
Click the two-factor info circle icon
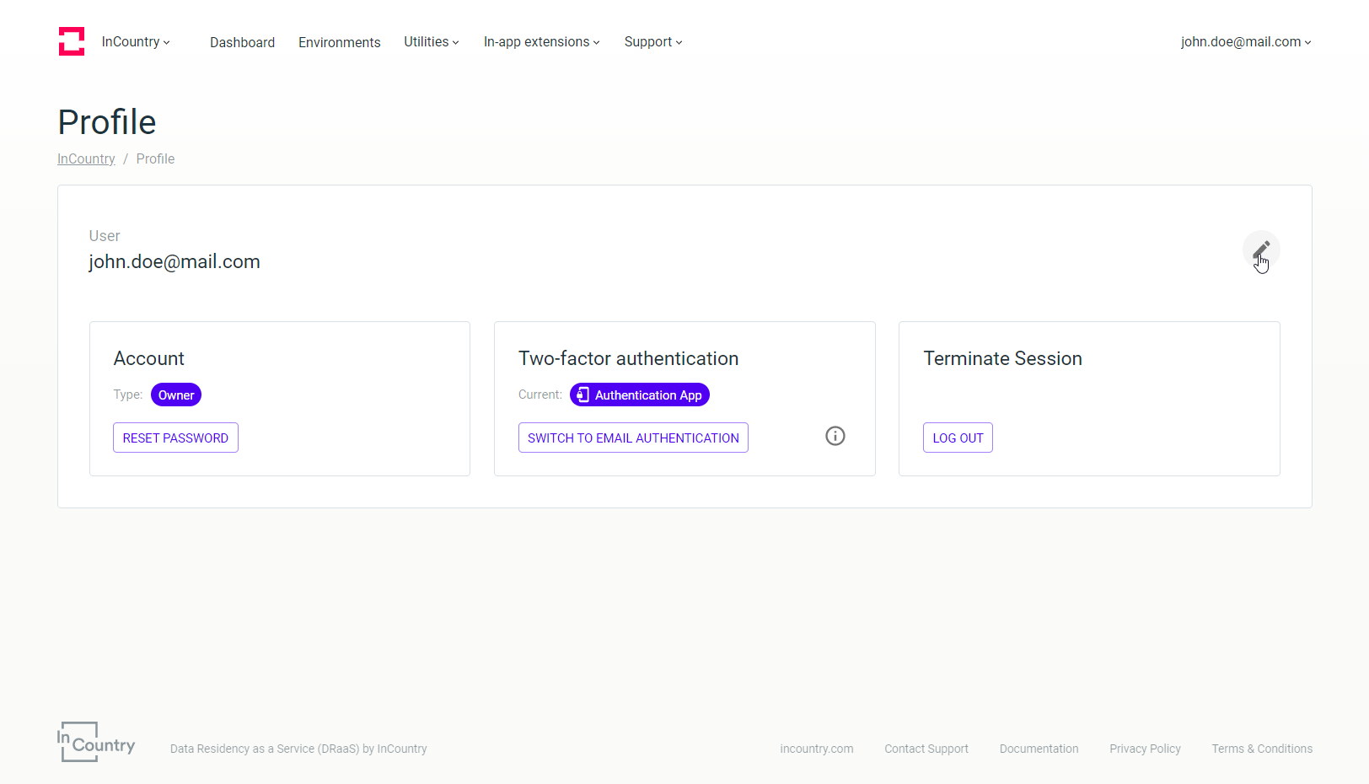coord(835,436)
